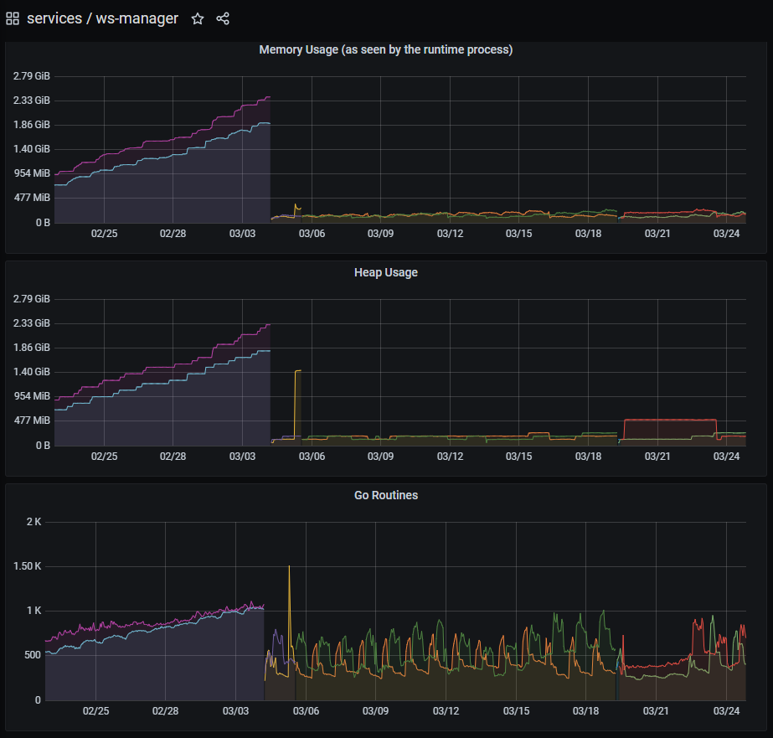Open the dashboards grid icon
Screen dimensions: 773x738
(x=12, y=18)
